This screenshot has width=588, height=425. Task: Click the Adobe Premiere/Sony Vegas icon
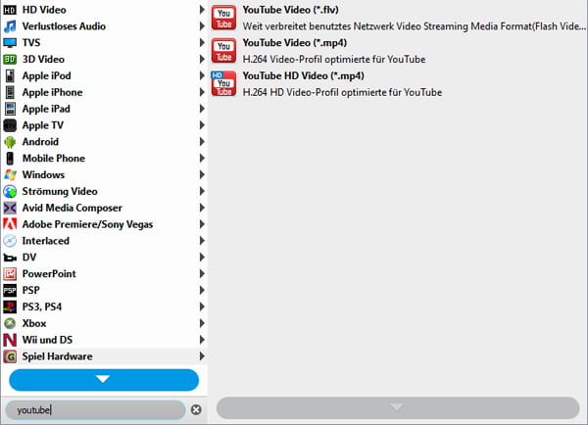pos(10,224)
